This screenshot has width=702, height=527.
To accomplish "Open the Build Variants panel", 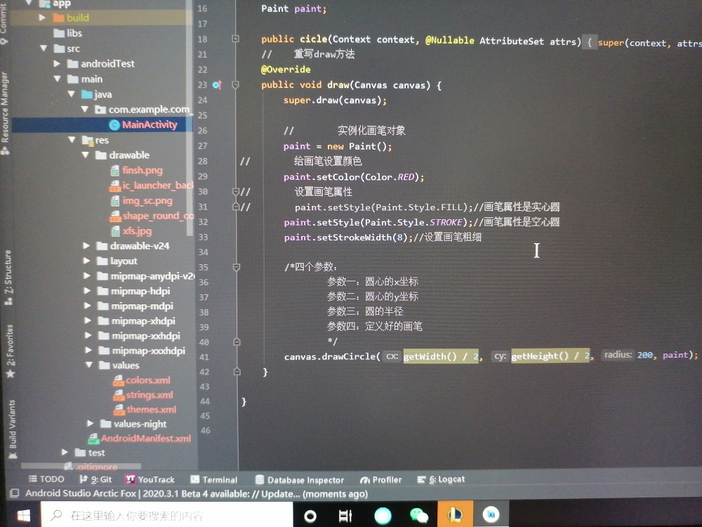I will click(x=12, y=429).
